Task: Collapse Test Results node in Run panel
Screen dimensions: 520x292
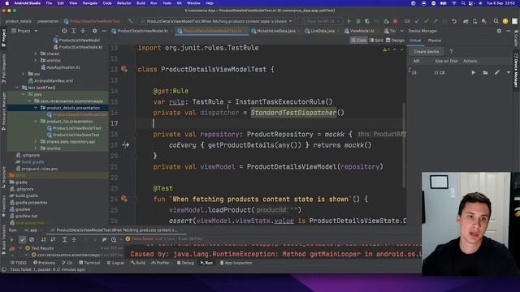Action: tap(20, 248)
